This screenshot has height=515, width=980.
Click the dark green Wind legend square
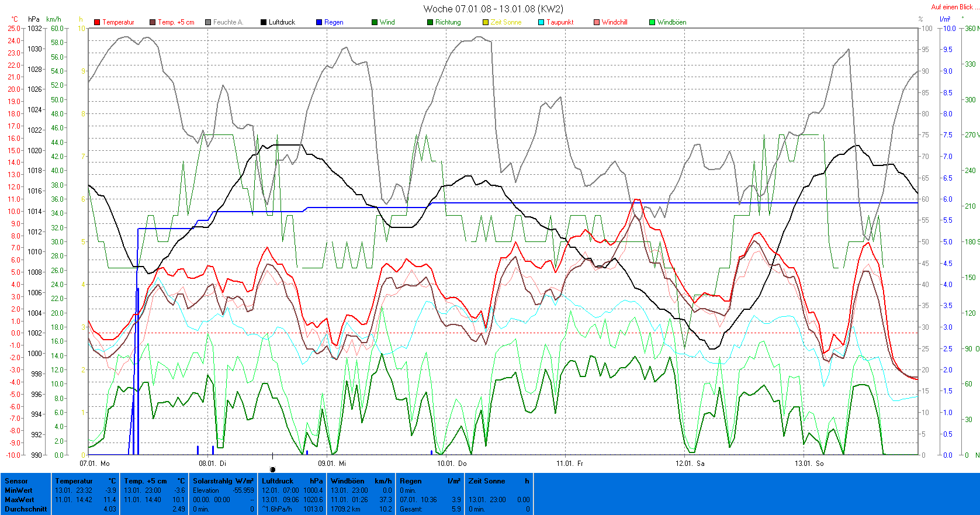click(375, 22)
